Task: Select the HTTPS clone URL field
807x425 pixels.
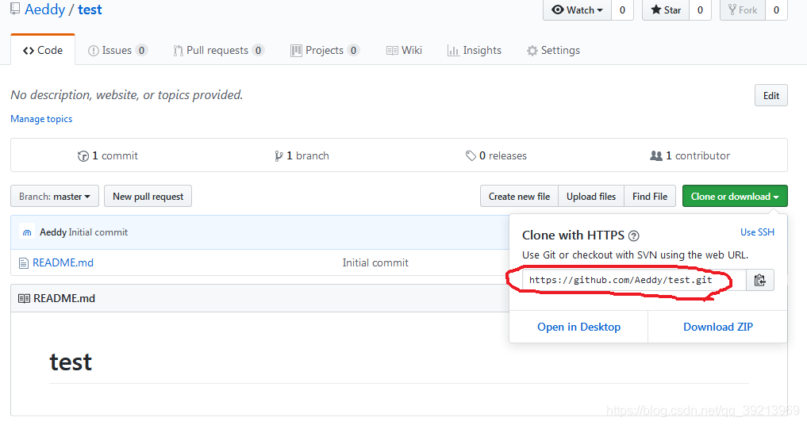Action: tap(634, 280)
